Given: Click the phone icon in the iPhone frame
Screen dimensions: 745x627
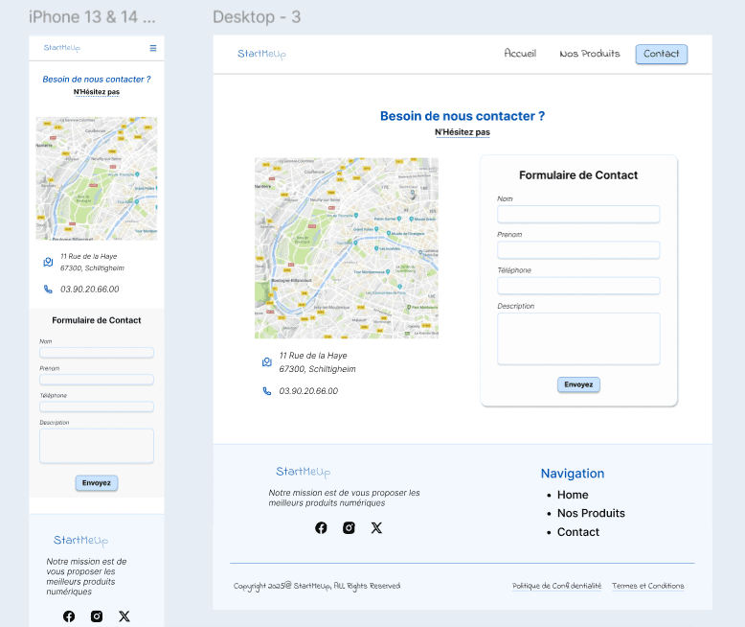Looking at the screenshot, I should [x=48, y=290].
